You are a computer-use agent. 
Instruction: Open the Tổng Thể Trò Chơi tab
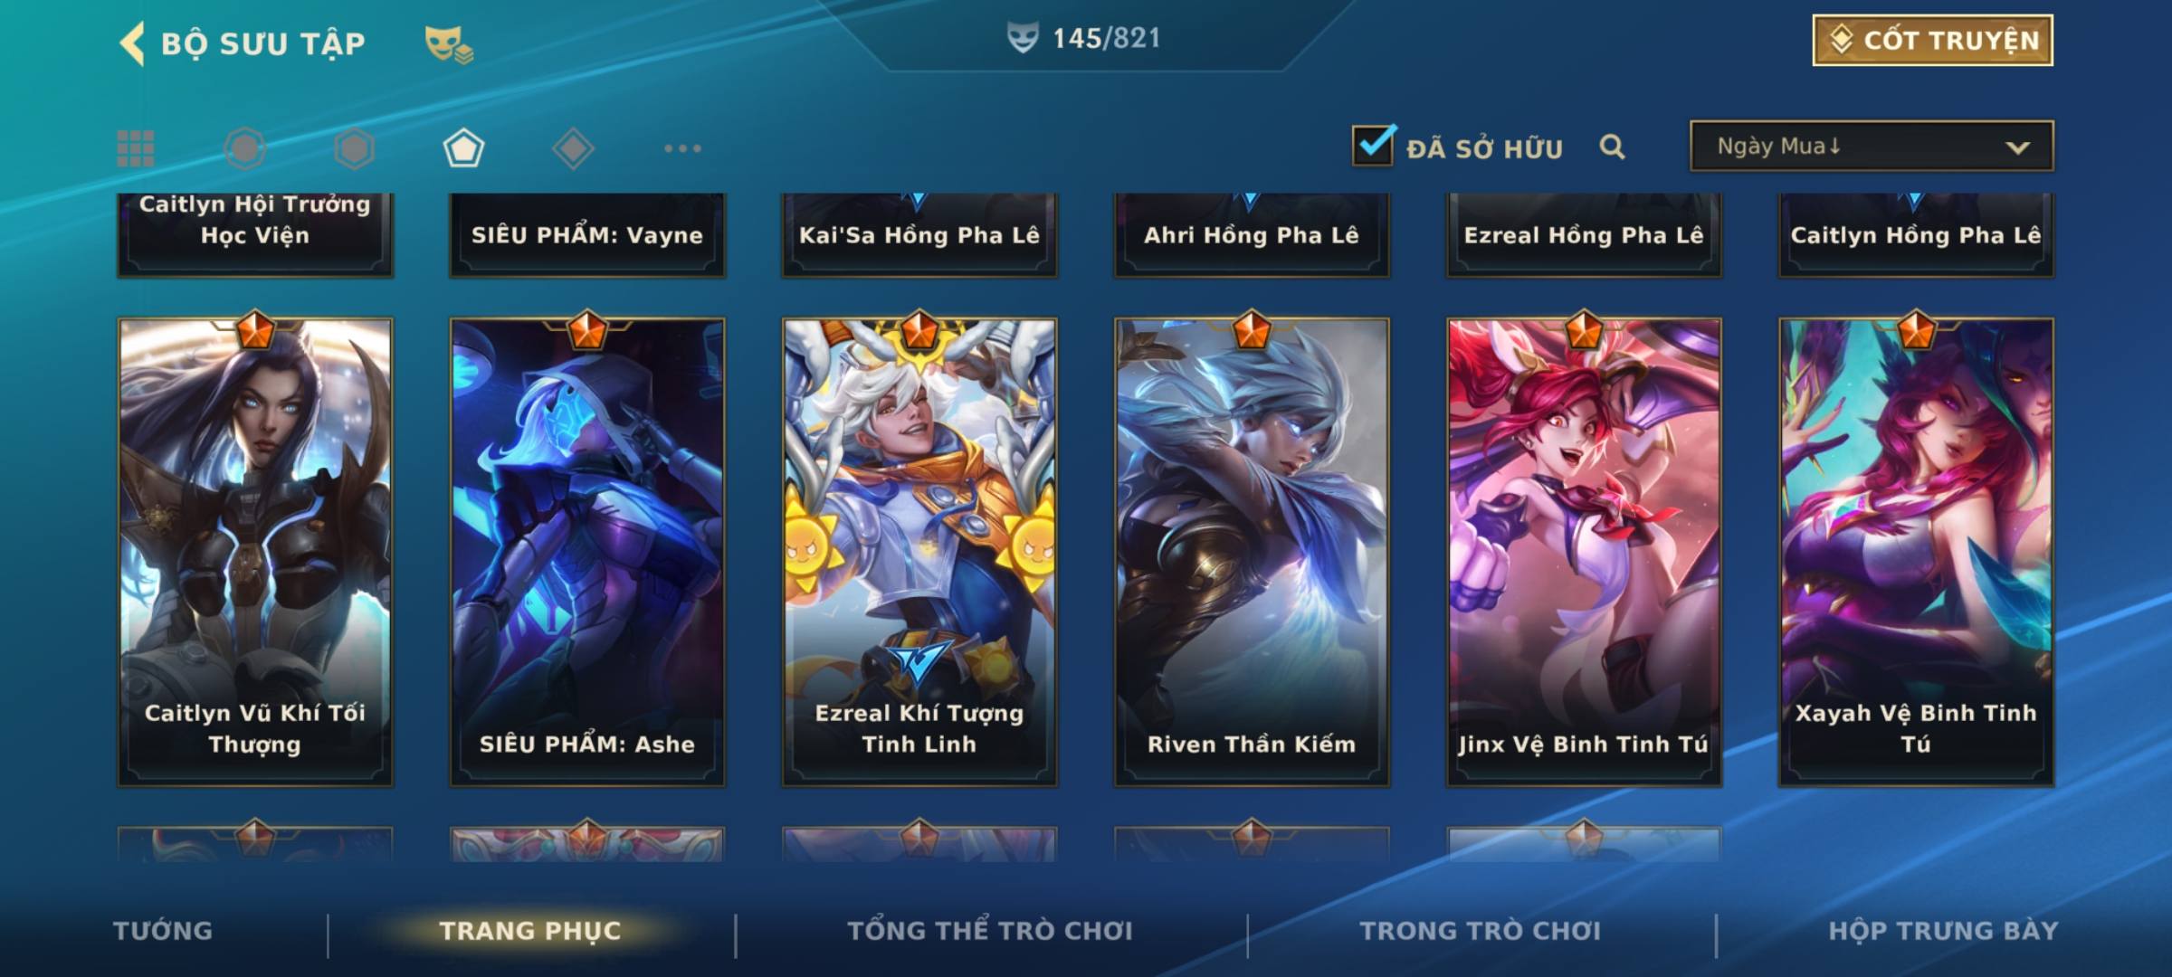point(990,931)
